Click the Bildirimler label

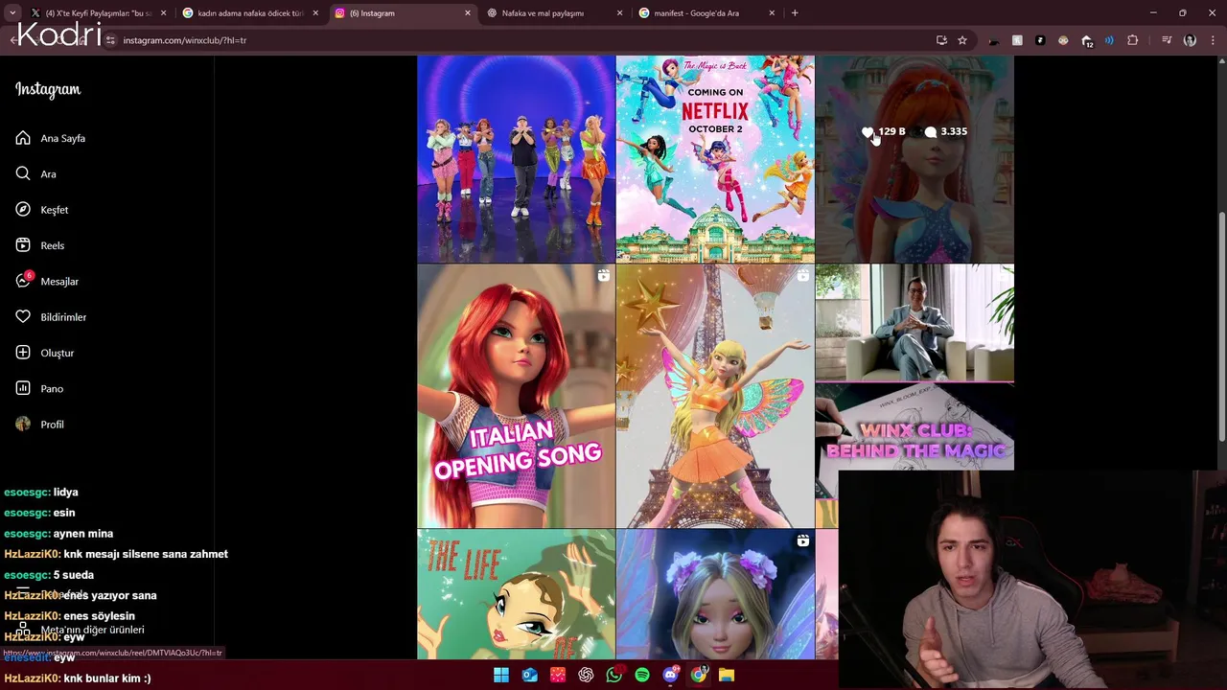pyautogui.click(x=63, y=317)
